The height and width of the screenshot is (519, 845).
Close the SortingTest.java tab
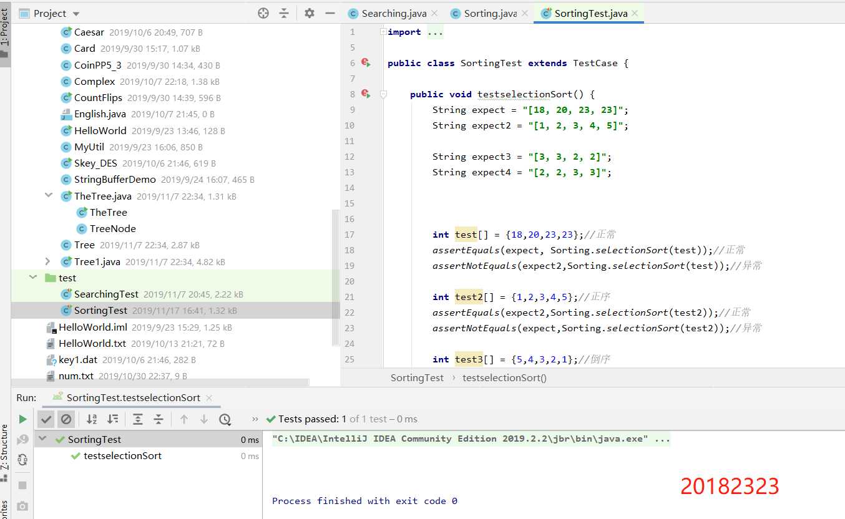click(x=635, y=13)
